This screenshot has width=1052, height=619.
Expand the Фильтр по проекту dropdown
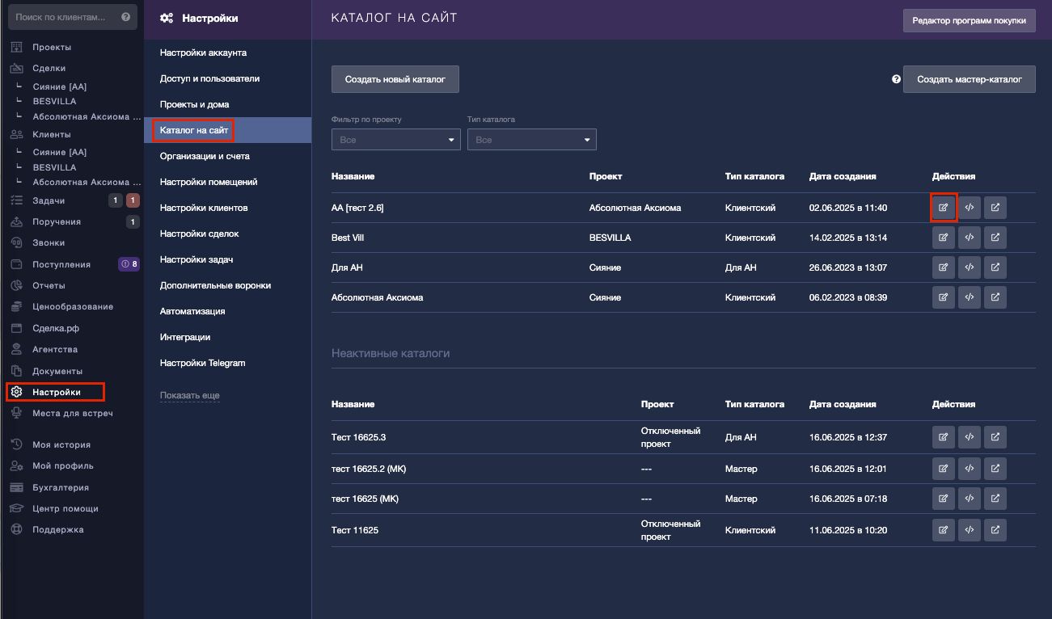[x=395, y=140]
